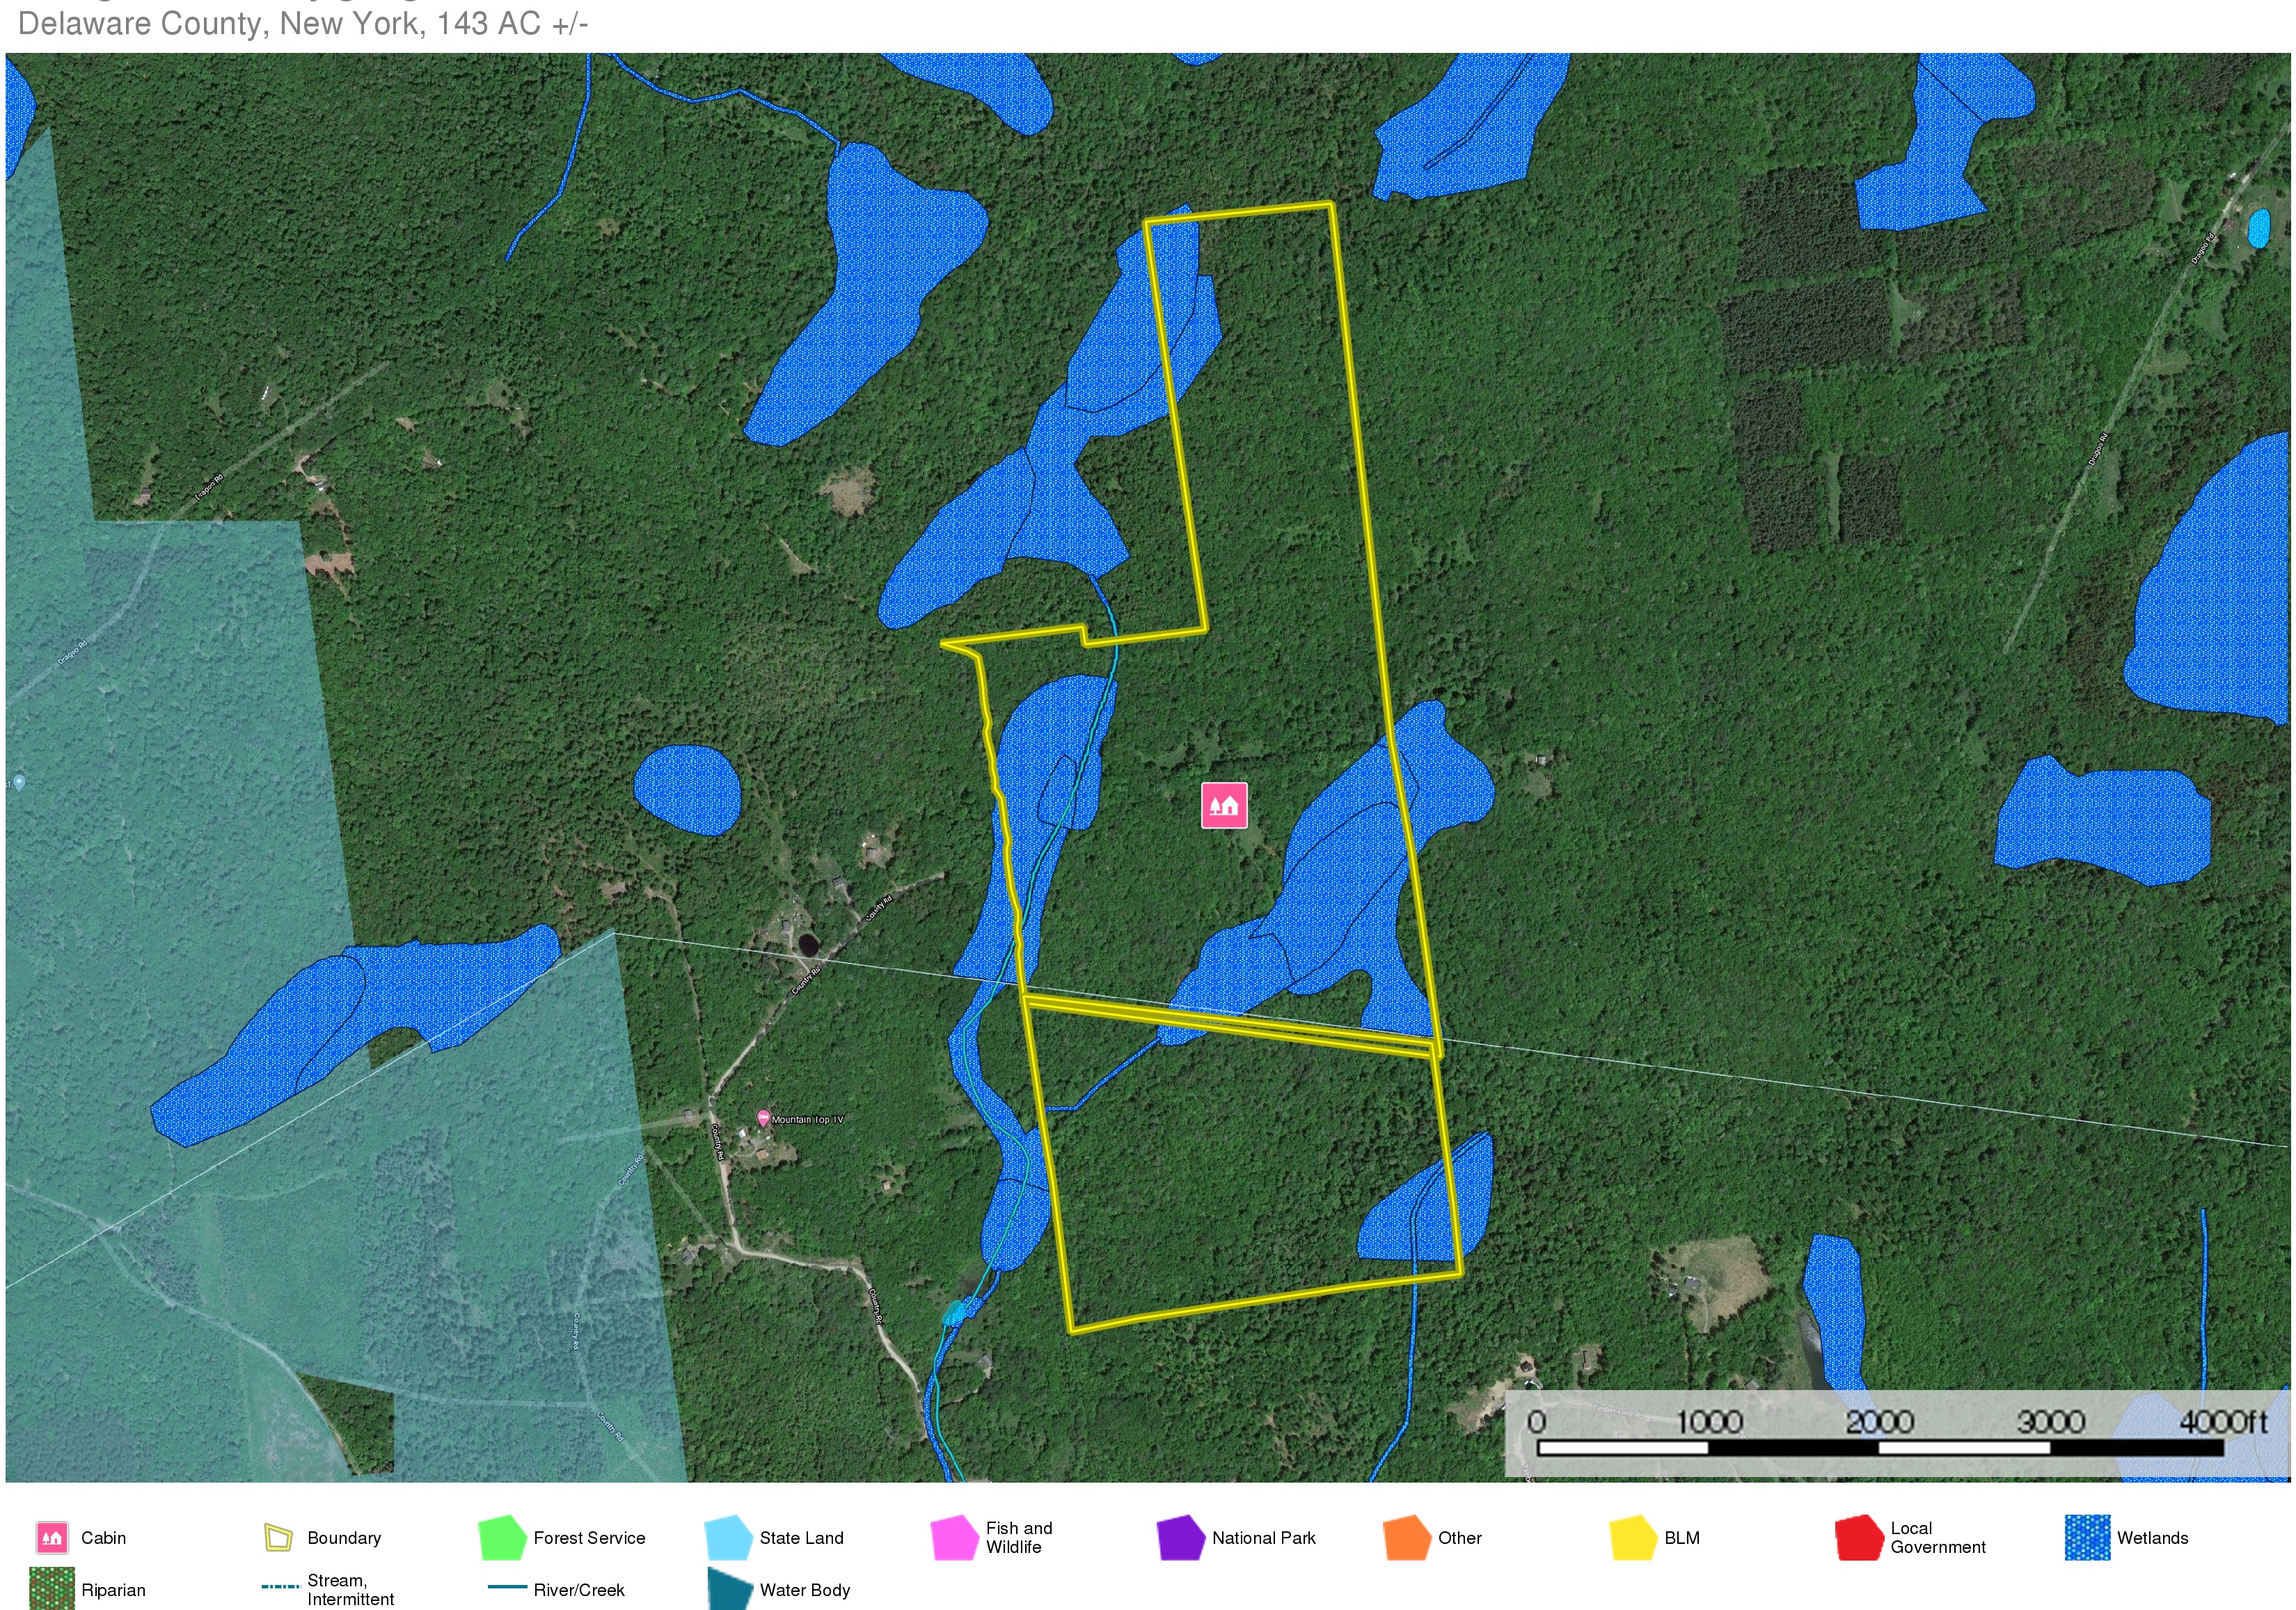Click the map scale bar

coord(1880,1447)
